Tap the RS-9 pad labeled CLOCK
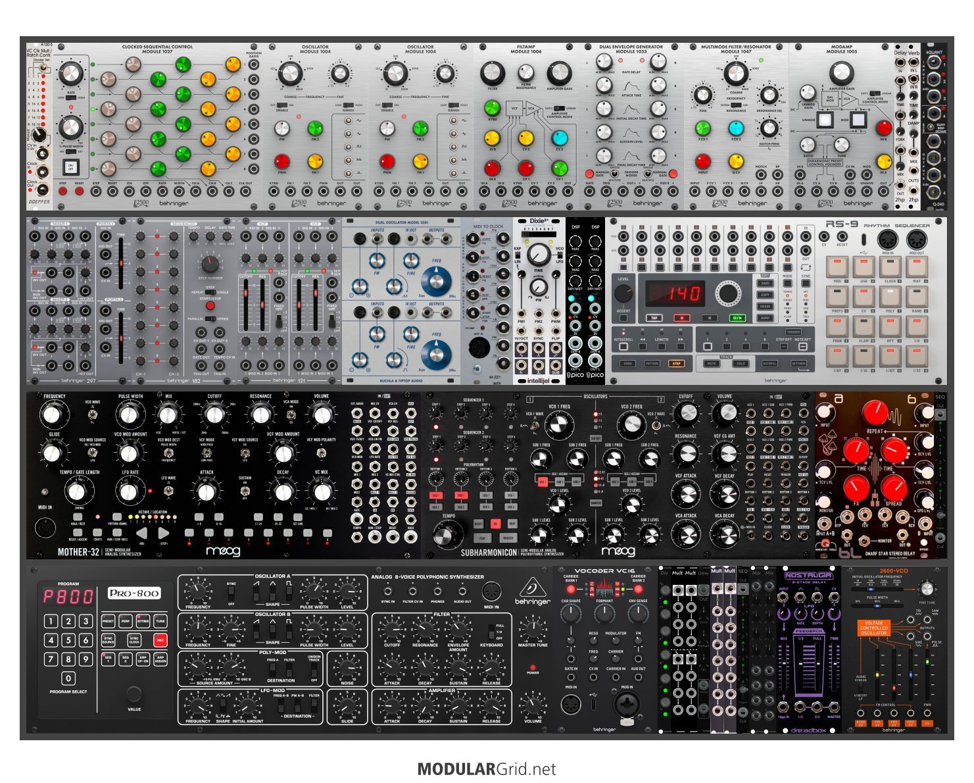Viewport: 974px width, 783px height. coord(889,266)
